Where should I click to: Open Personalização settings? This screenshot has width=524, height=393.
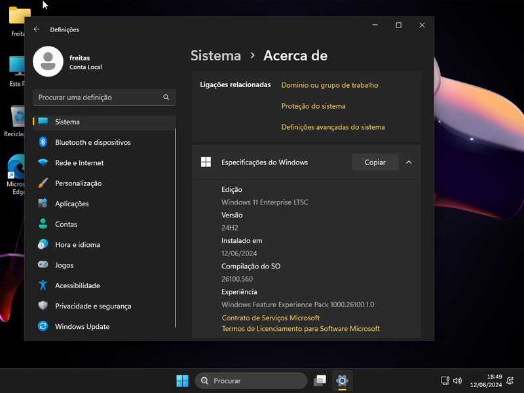[x=104, y=183]
